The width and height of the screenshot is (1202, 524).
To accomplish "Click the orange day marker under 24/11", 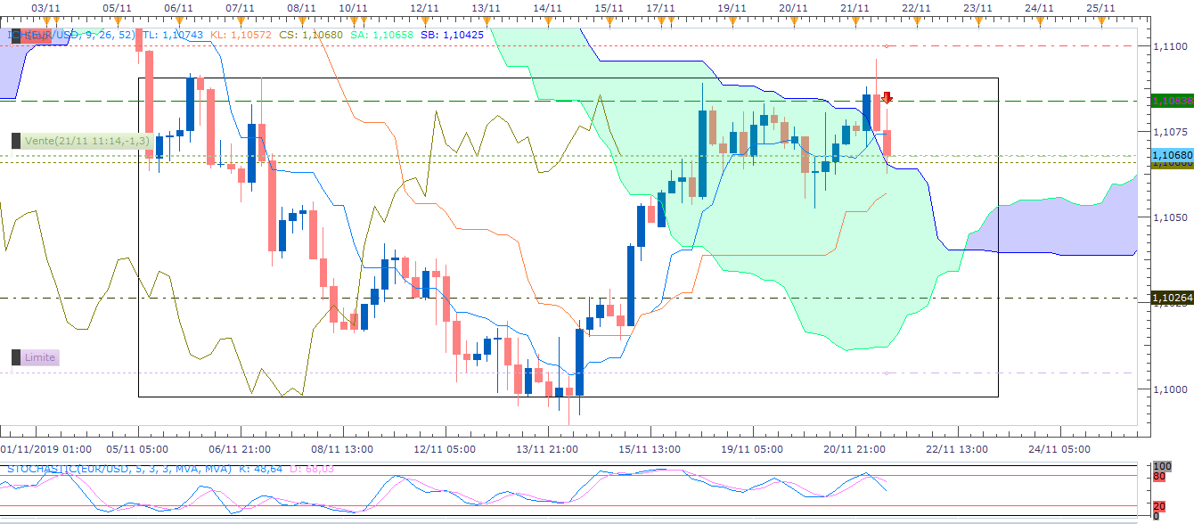I will pyautogui.click(x=1040, y=21).
